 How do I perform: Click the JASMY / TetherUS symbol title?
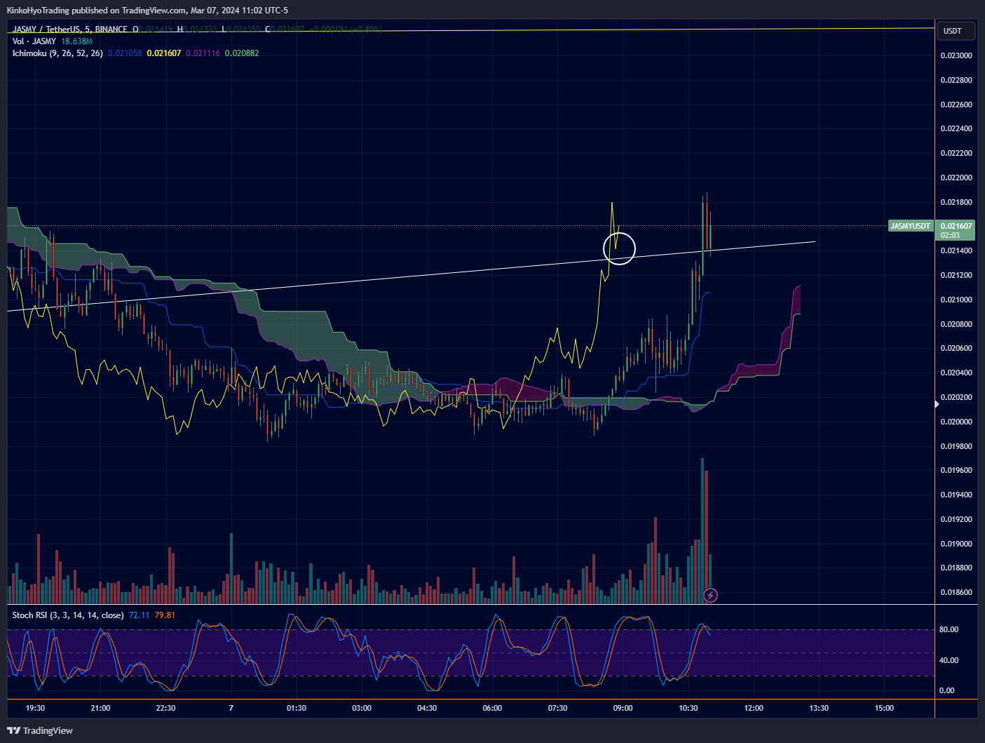tap(70, 29)
